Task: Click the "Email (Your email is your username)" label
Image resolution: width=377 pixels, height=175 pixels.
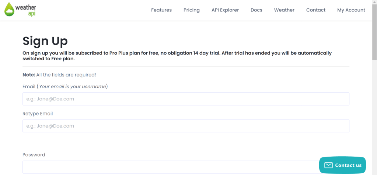Action: coord(65,86)
